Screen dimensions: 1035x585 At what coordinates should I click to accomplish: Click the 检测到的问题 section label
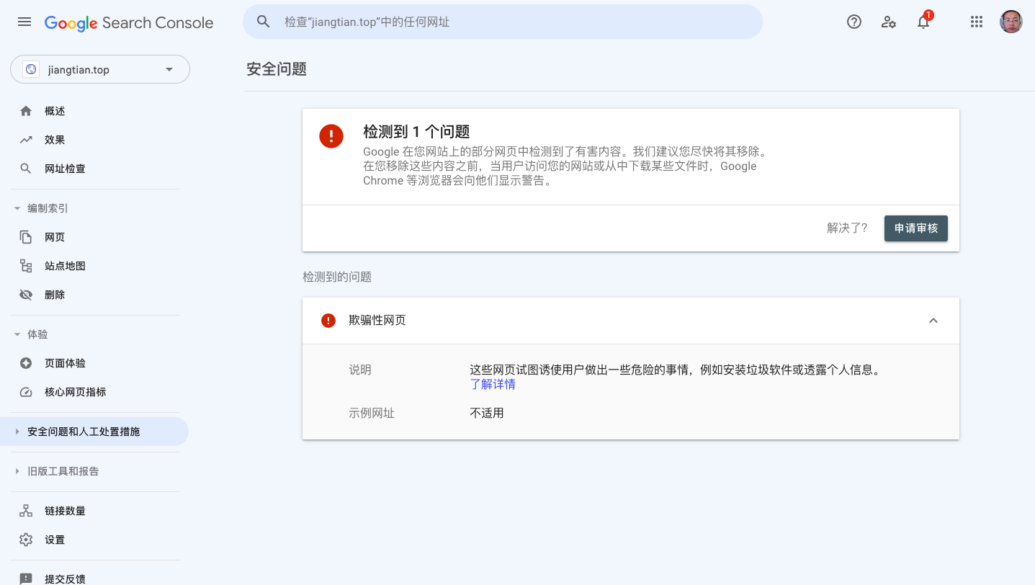point(337,277)
